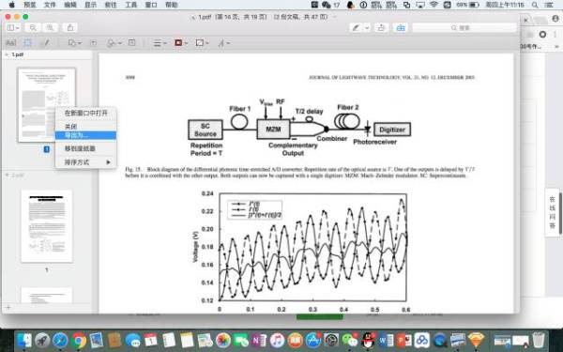Click the '在线问答' side tab in background window
The height and width of the screenshot is (352, 563).
(552, 212)
